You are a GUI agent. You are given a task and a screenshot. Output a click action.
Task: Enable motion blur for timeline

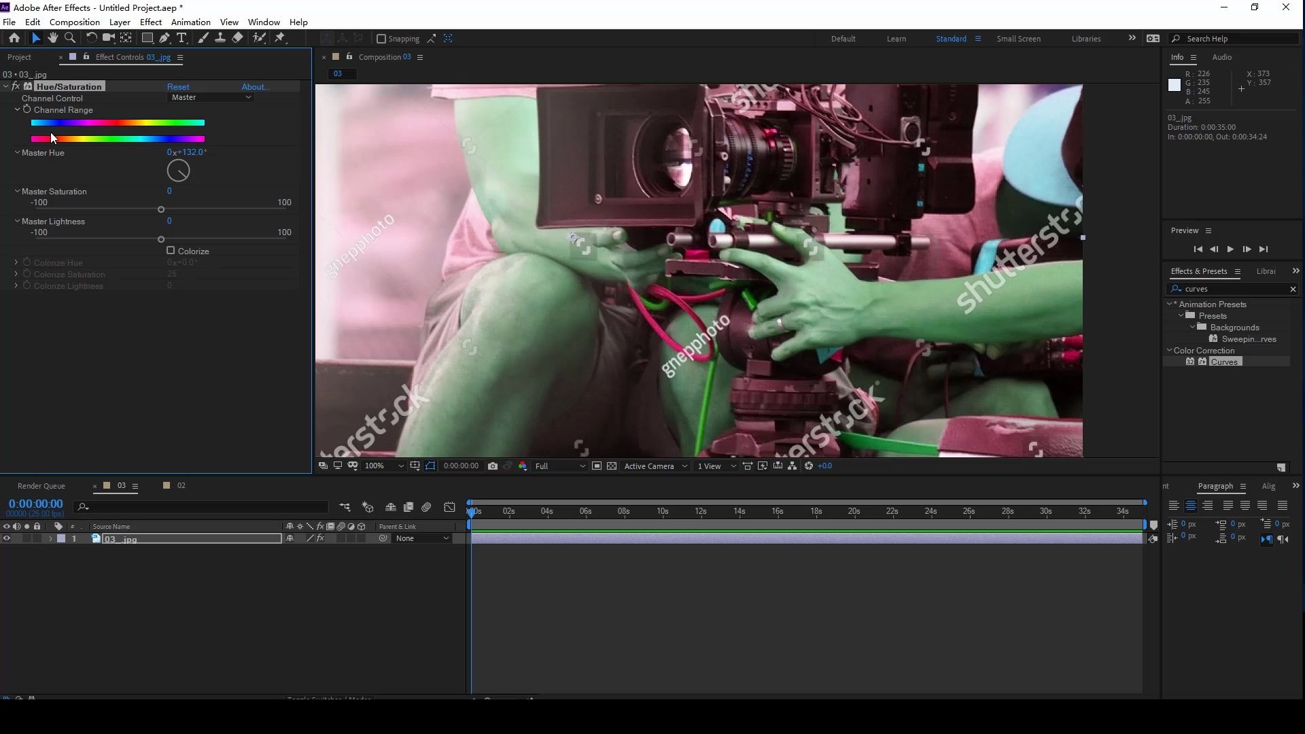pyautogui.click(x=426, y=507)
